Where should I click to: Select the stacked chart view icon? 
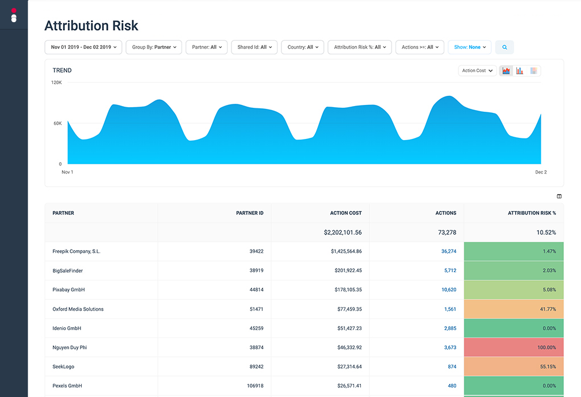tap(533, 70)
